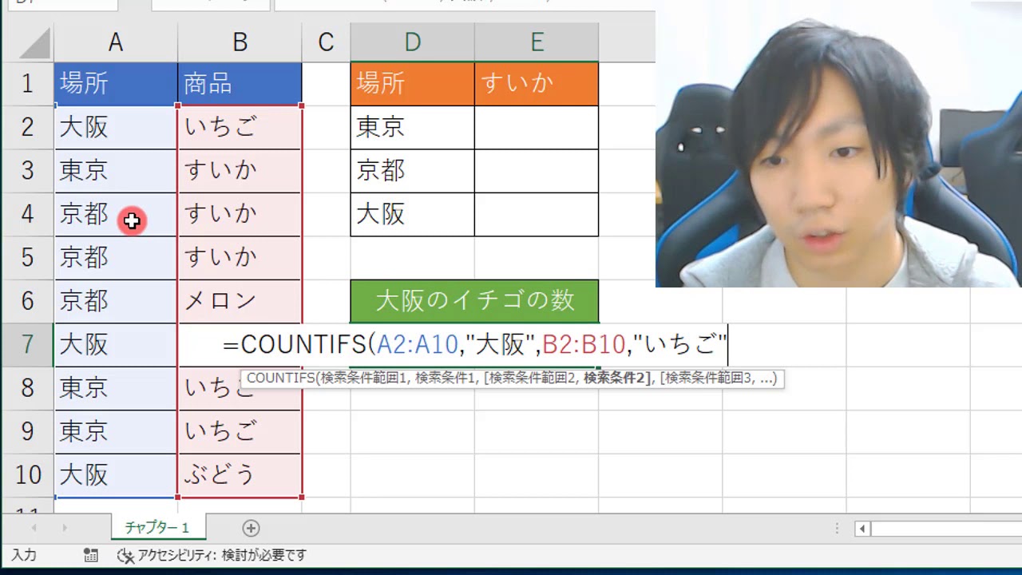Image resolution: width=1022 pixels, height=575 pixels.
Task: Click the 入力 mode status indicator
Action: (x=24, y=555)
